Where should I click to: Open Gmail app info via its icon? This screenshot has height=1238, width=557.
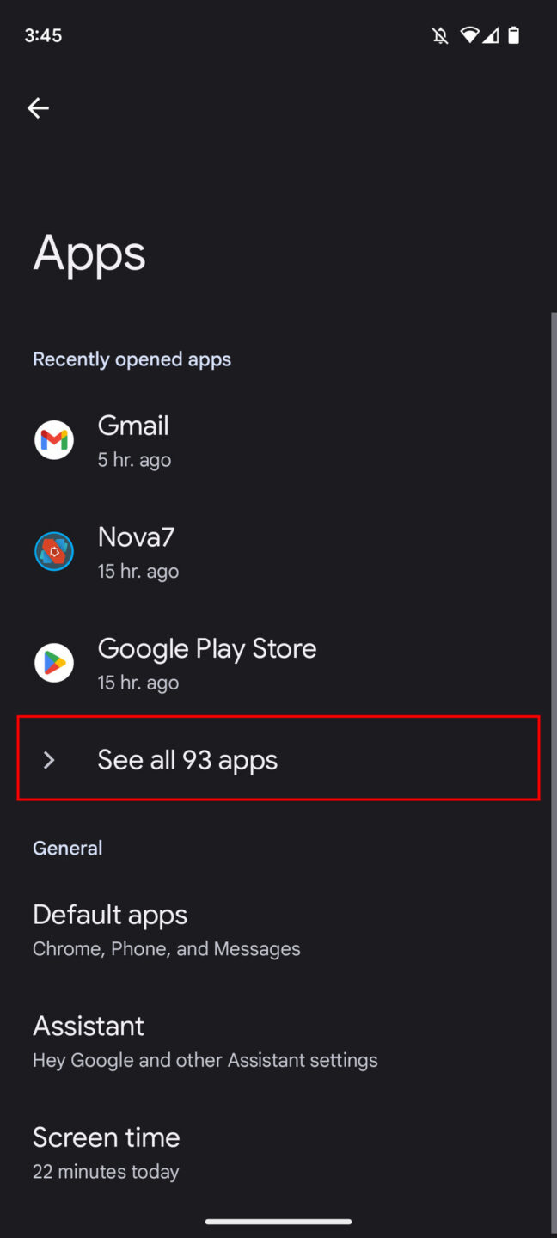pyautogui.click(x=54, y=439)
